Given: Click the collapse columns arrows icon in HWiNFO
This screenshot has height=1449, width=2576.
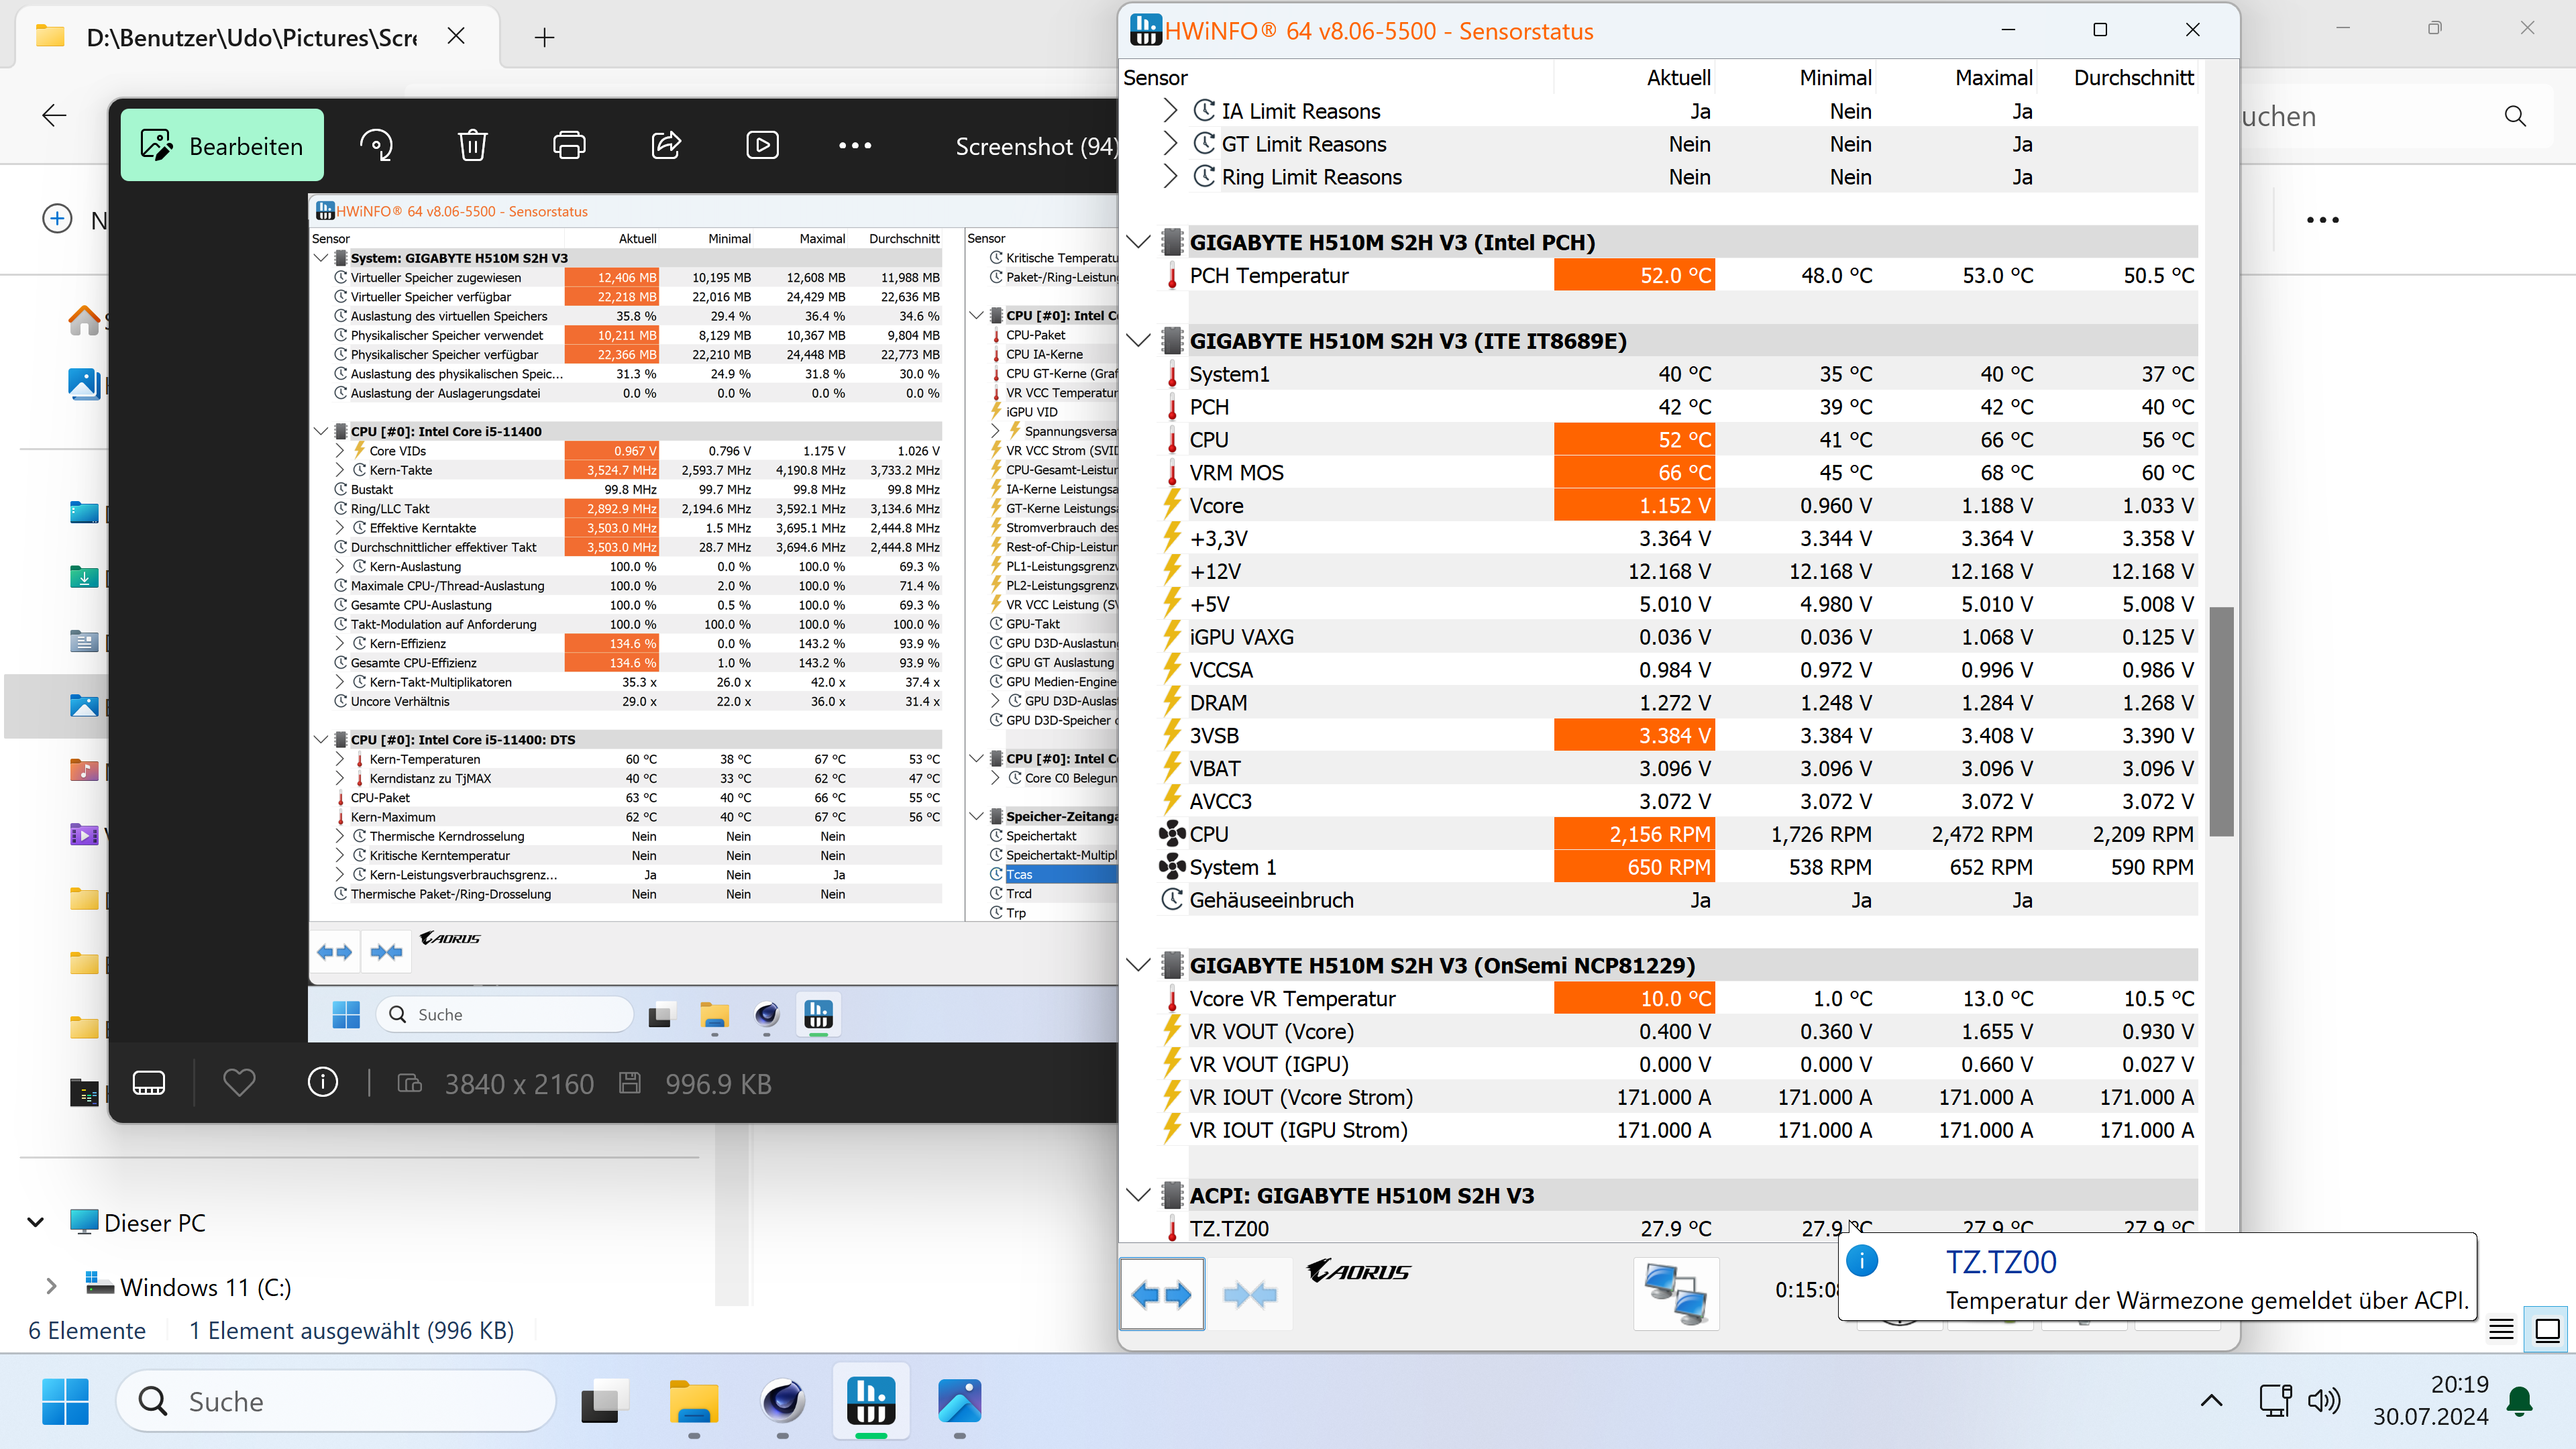Looking at the screenshot, I should (1249, 1295).
